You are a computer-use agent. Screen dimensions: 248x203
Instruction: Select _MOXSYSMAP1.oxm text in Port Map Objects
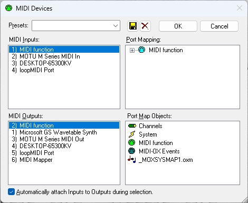tap(166, 160)
